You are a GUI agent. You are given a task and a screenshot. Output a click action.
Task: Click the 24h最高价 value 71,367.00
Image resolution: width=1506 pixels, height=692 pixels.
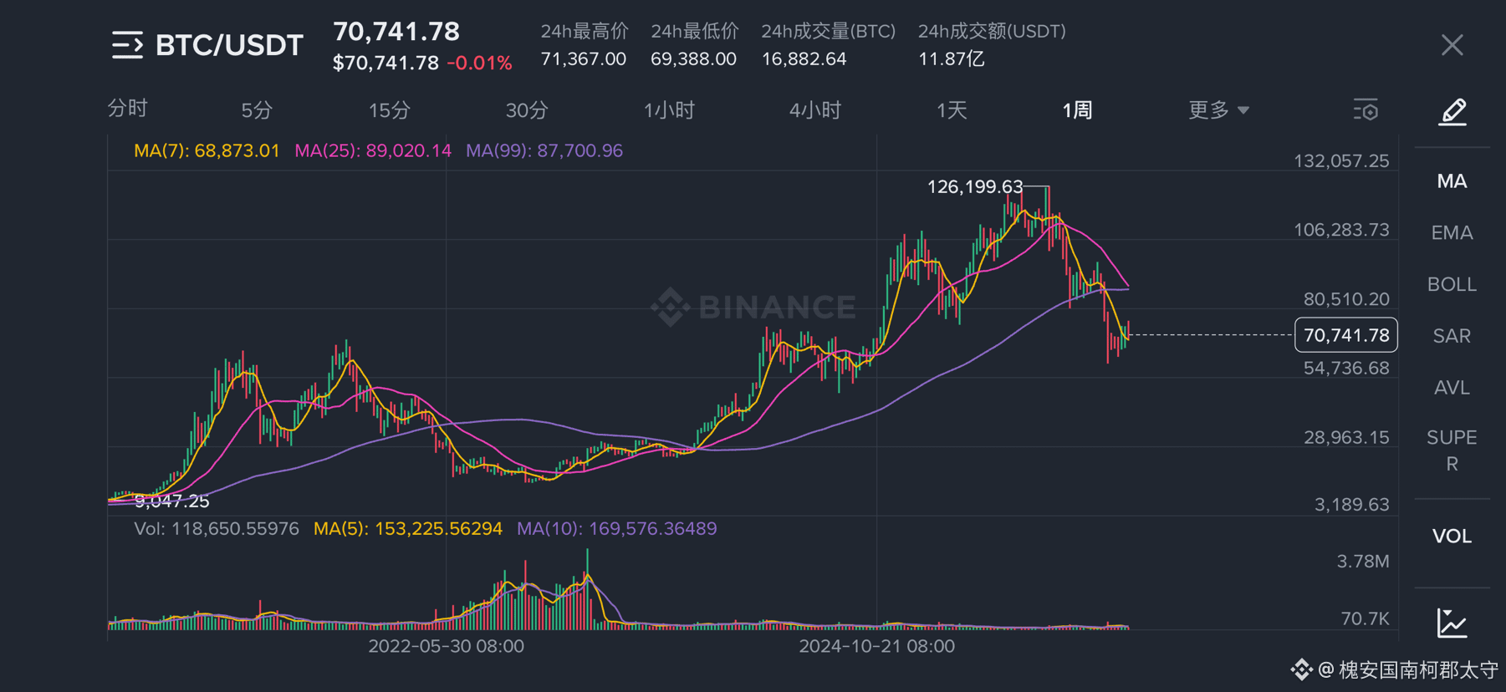click(584, 59)
